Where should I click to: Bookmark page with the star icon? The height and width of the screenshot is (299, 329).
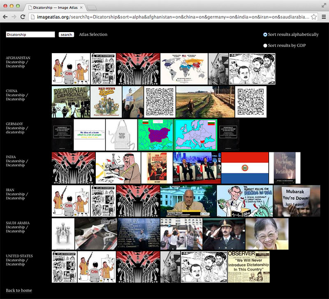[314, 17]
